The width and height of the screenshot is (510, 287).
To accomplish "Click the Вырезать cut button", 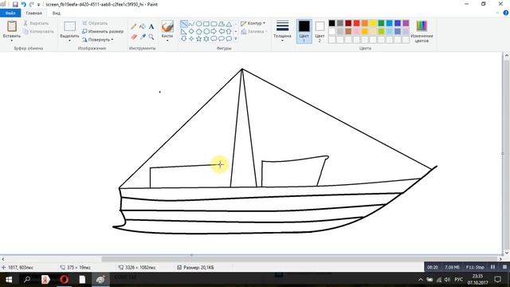I will [36, 23].
